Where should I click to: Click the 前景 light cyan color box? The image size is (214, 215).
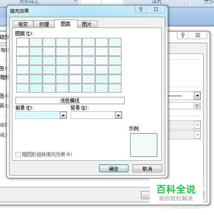38,115
